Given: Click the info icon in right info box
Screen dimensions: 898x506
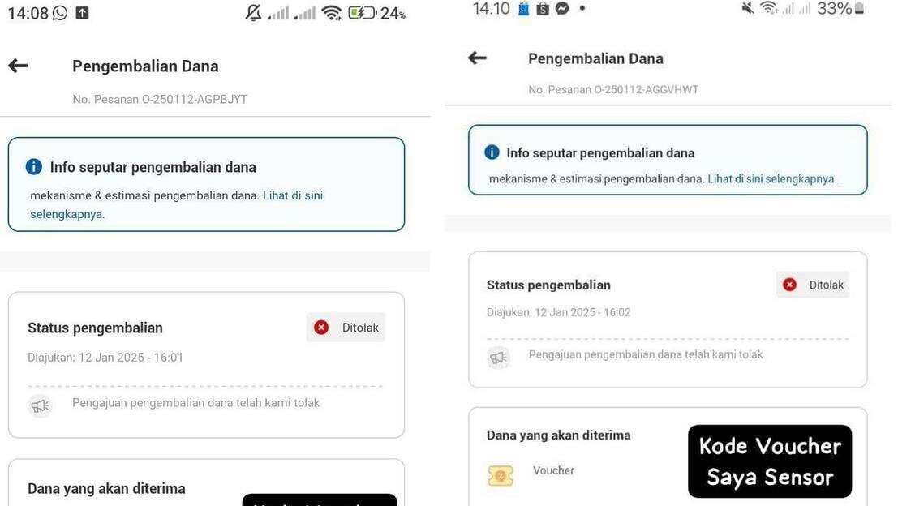Looking at the screenshot, I should pyautogui.click(x=492, y=152).
